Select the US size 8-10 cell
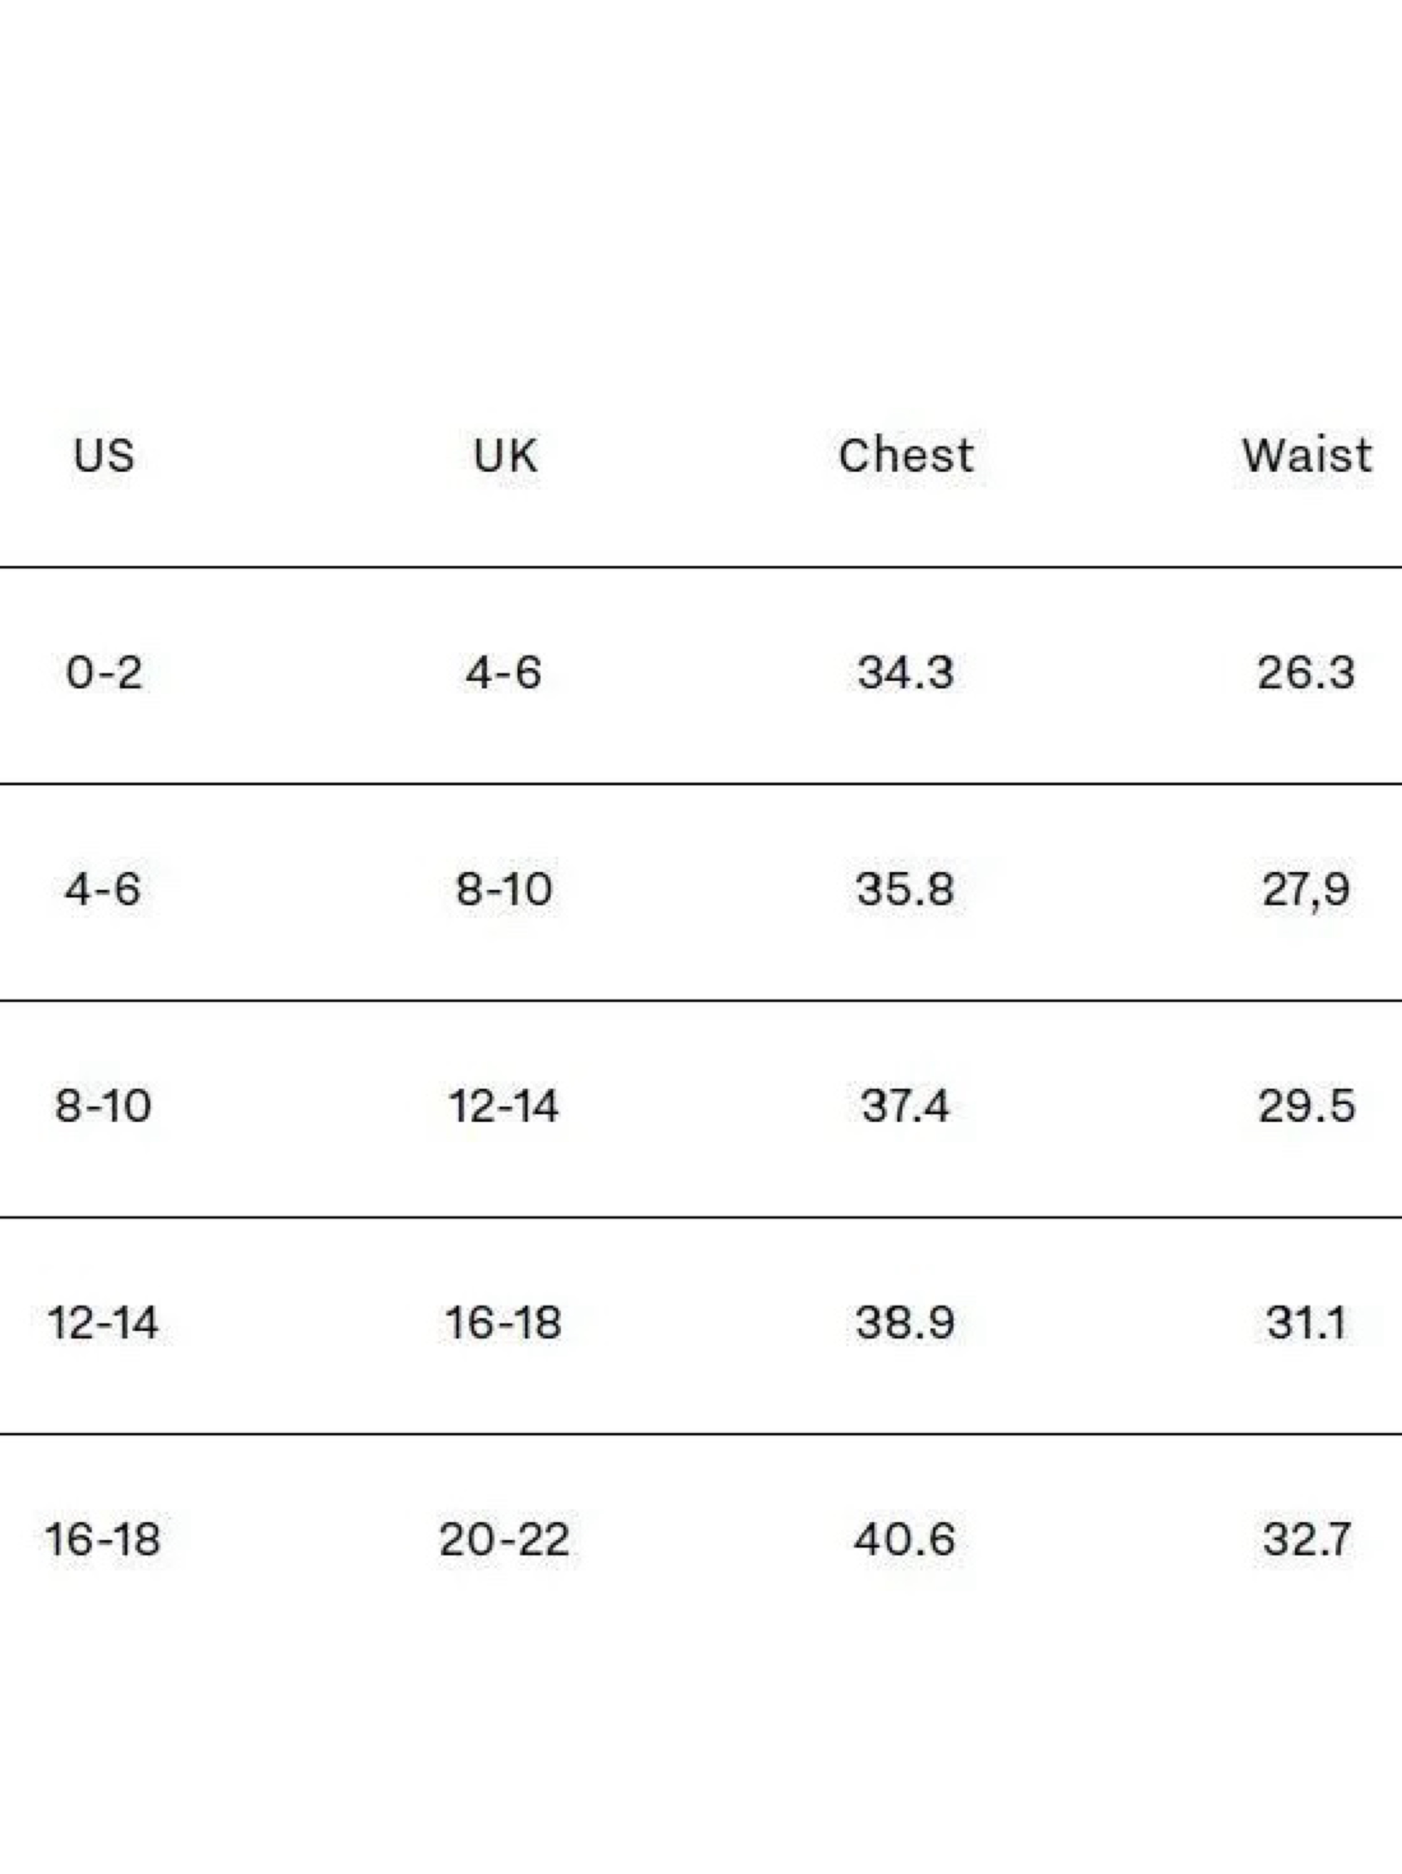The image size is (1402, 1874). coord(103,1106)
